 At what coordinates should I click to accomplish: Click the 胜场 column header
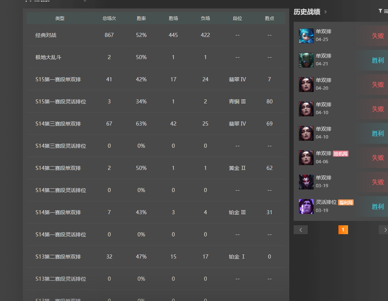pyautogui.click(x=173, y=18)
